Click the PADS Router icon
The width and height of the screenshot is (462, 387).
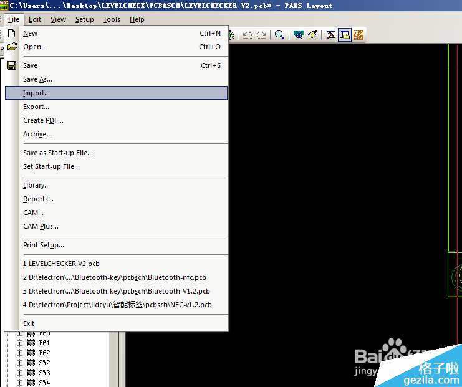(359, 35)
